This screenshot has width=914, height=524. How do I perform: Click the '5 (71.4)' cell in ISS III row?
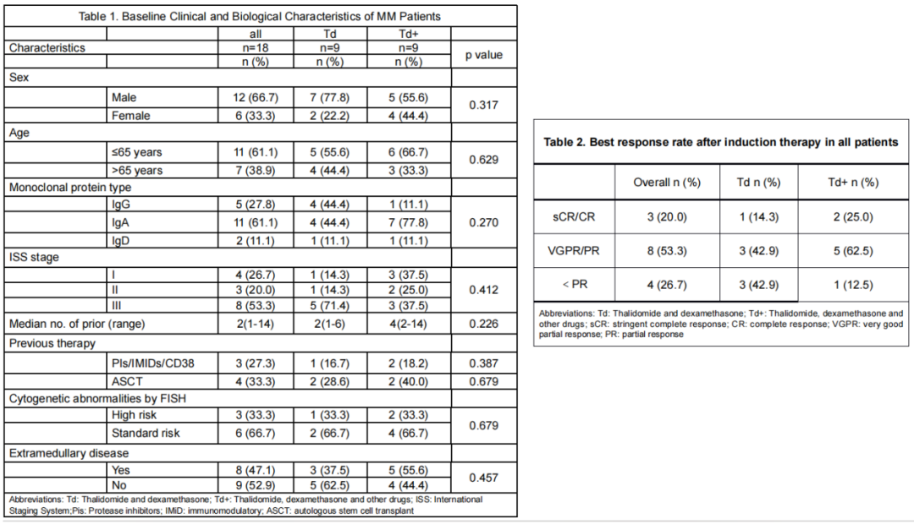330,305
